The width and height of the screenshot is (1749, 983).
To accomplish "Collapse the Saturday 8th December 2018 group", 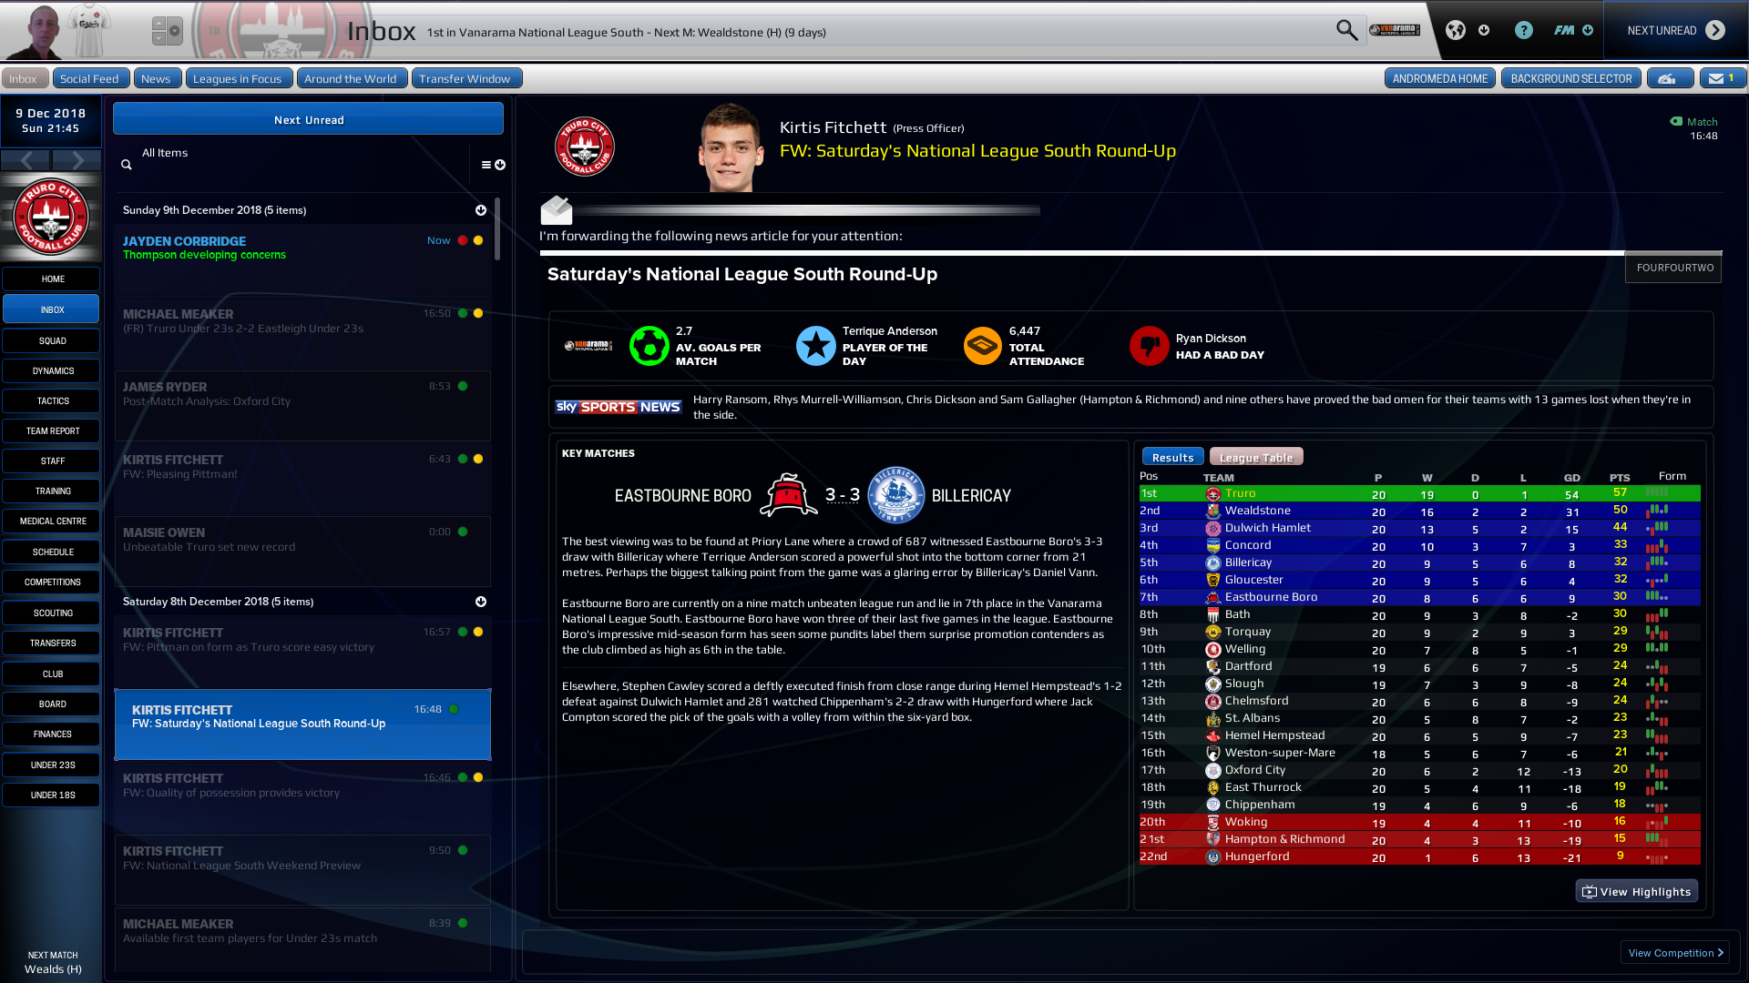I will pos(481,602).
